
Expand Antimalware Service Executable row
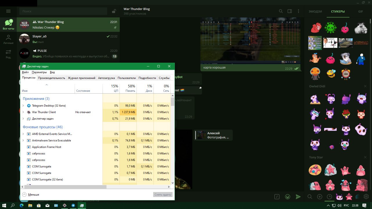(23, 140)
